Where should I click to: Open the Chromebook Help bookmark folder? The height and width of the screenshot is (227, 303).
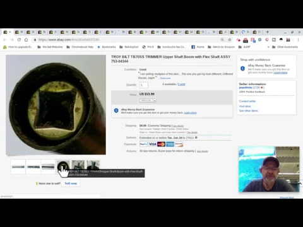80,47
